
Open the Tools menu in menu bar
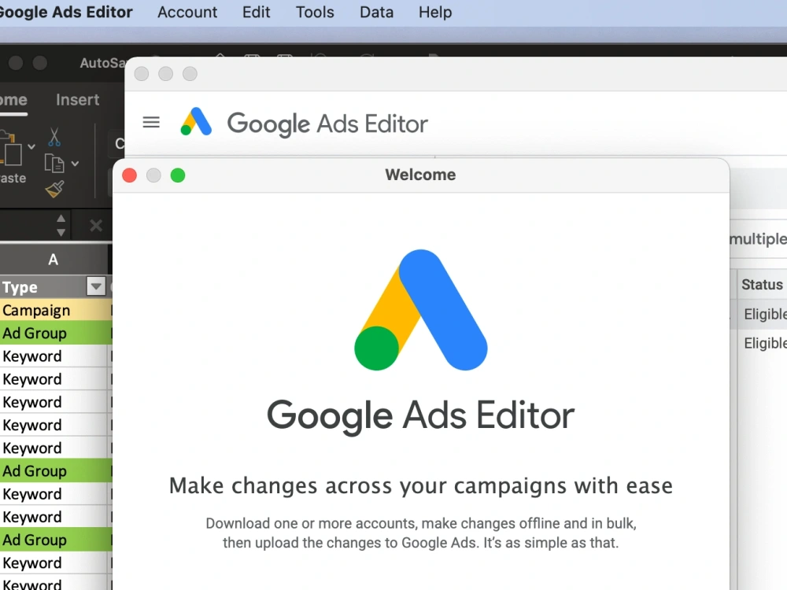(x=315, y=12)
